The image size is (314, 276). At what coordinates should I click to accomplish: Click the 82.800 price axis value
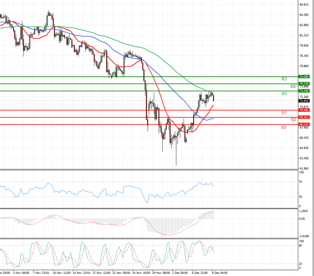coord(304,25)
